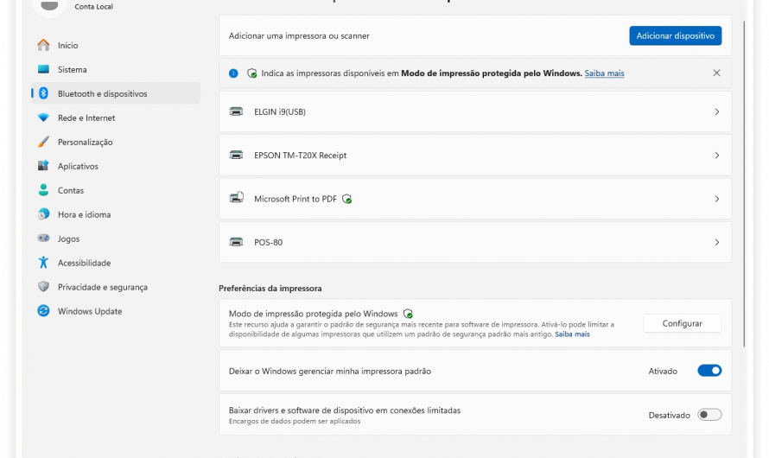
Task: Click the Adicionar uma impressora ou scanner text
Action: (299, 35)
